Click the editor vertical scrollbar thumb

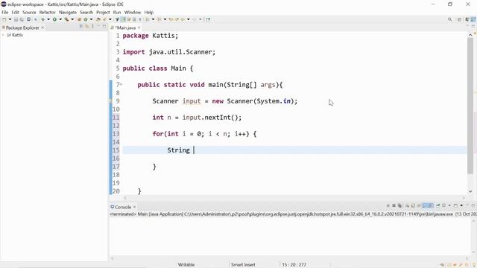click(470, 106)
